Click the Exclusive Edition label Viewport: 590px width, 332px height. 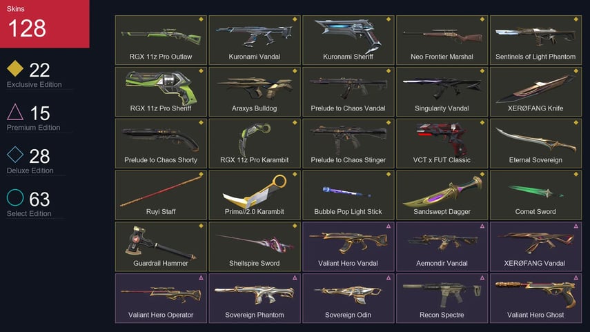point(35,85)
